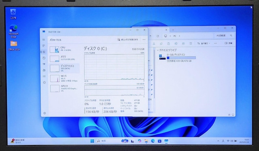The height and width of the screenshot is (151, 259).
Task: Click the PC monitor icon in address bar
Action: 166,36
